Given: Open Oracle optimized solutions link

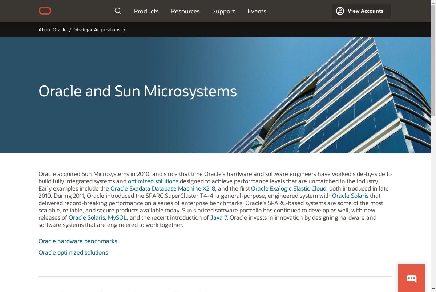Looking at the screenshot, I should click(73, 252).
